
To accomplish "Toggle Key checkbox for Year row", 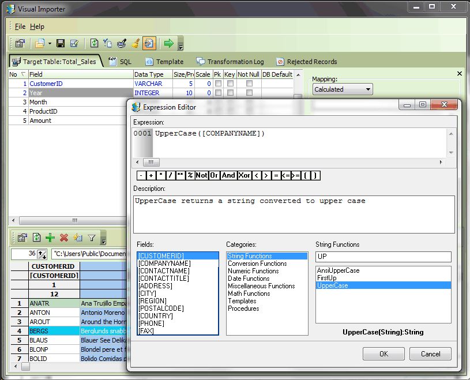I will point(230,93).
